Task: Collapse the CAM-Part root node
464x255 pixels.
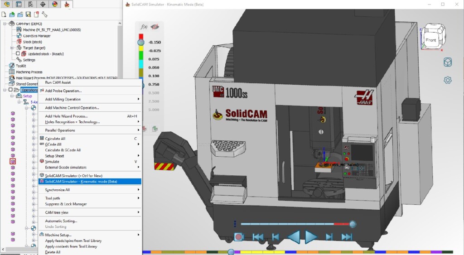Action: tap(5, 24)
